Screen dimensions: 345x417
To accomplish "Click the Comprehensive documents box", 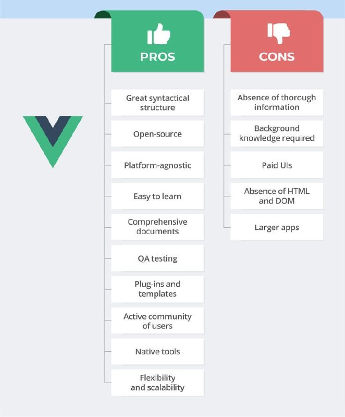I will [157, 227].
